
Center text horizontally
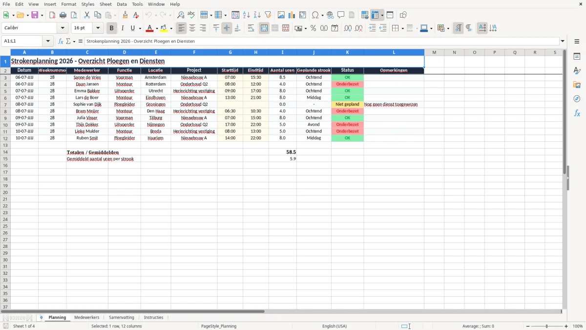coord(192,28)
